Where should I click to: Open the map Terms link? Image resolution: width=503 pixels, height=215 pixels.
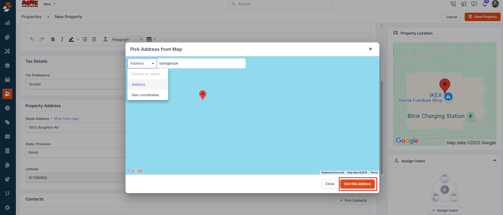pos(374,173)
